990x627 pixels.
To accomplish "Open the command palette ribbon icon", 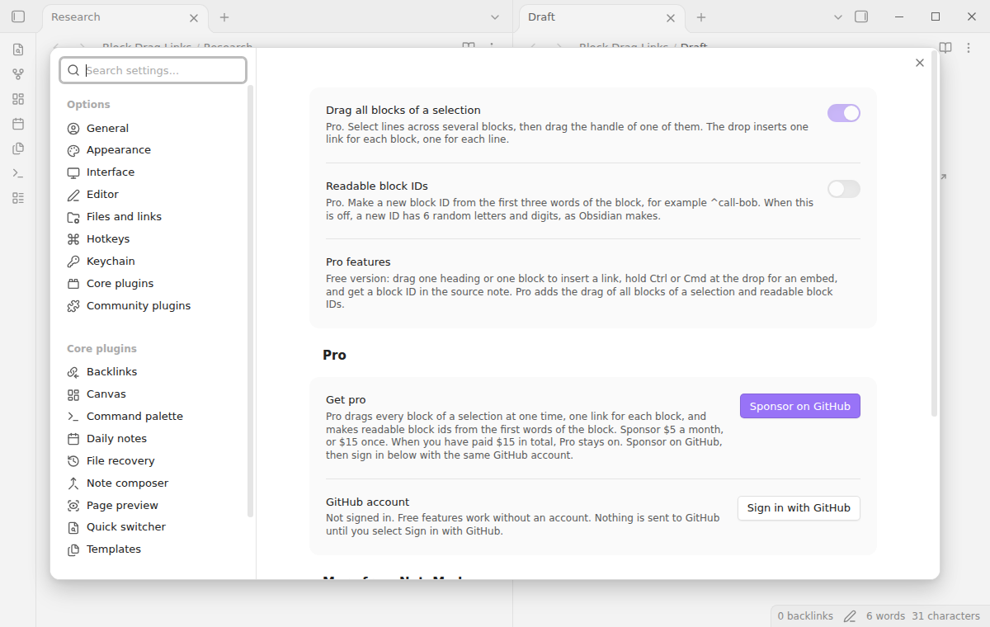I will coord(18,173).
